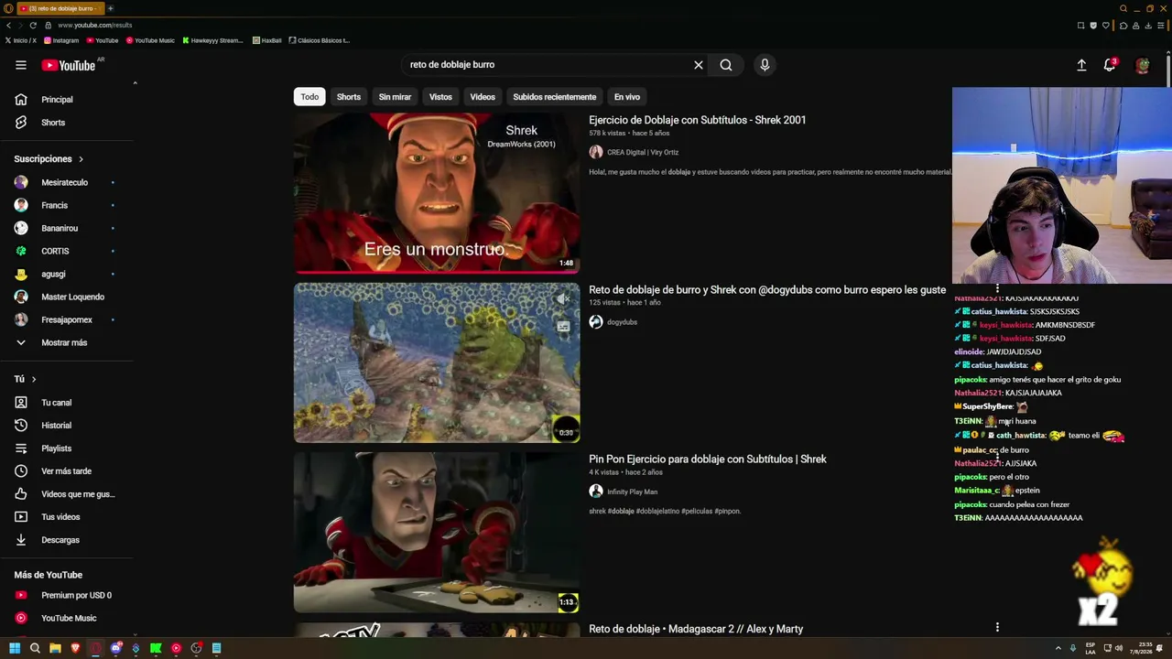Clear the search box with the X icon
This screenshot has height=659, width=1172.
[x=699, y=65]
